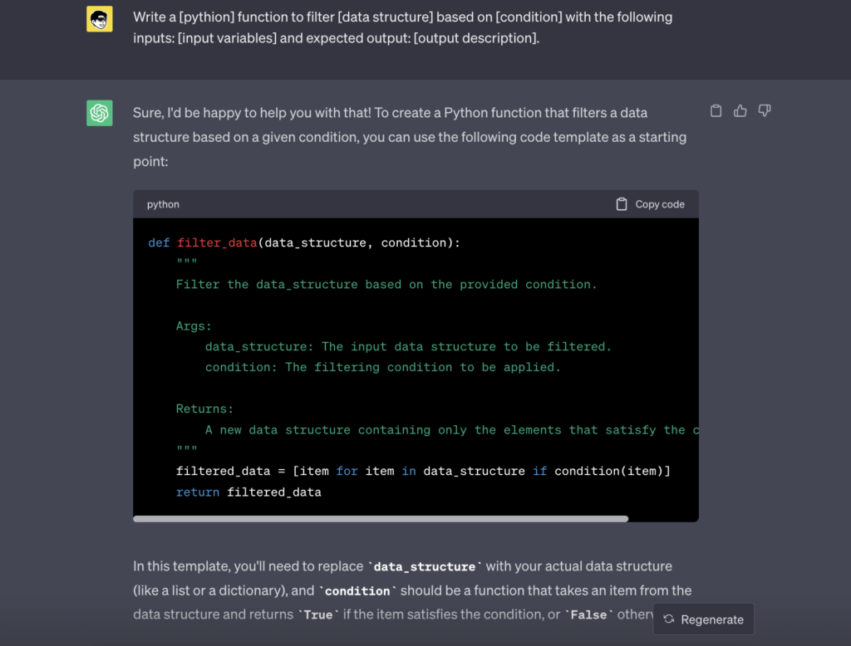The width and height of the screenshot is (851, 646).
Task: Click the inline False code snippet
Action: (x=588, y=614)
